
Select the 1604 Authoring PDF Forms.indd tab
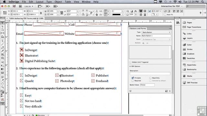click(26, 18)
